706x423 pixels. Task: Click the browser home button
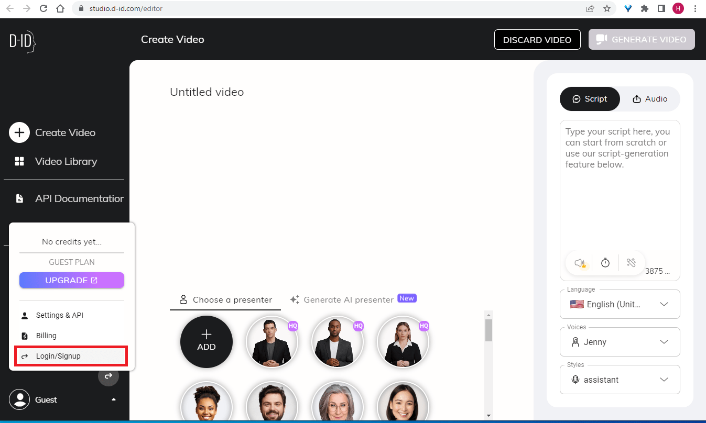click(60, 8)
